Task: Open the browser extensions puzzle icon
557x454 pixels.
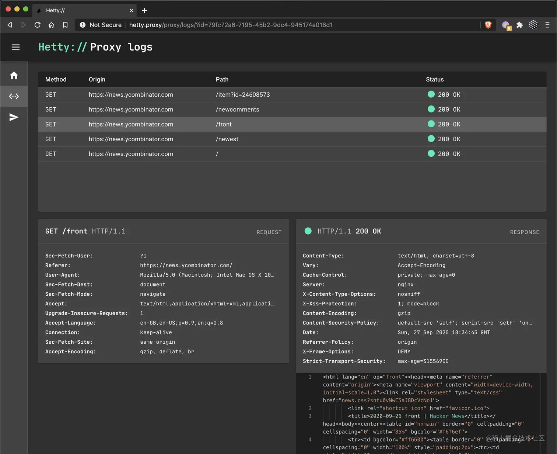Action: pos(519,25)
